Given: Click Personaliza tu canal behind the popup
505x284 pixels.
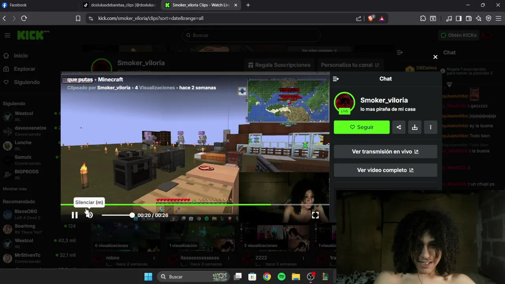Looking at the screenshot, I should [350, 65].
